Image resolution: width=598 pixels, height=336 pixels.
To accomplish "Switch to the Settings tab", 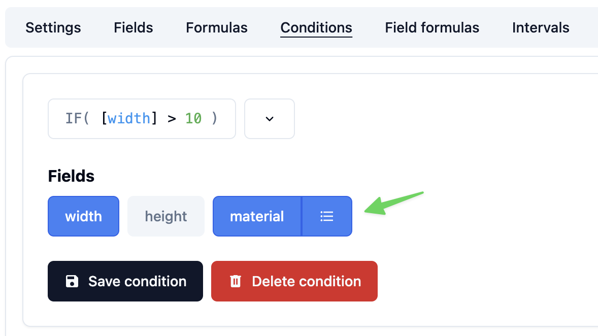I will pyautogui.click(x=53, y=28).
